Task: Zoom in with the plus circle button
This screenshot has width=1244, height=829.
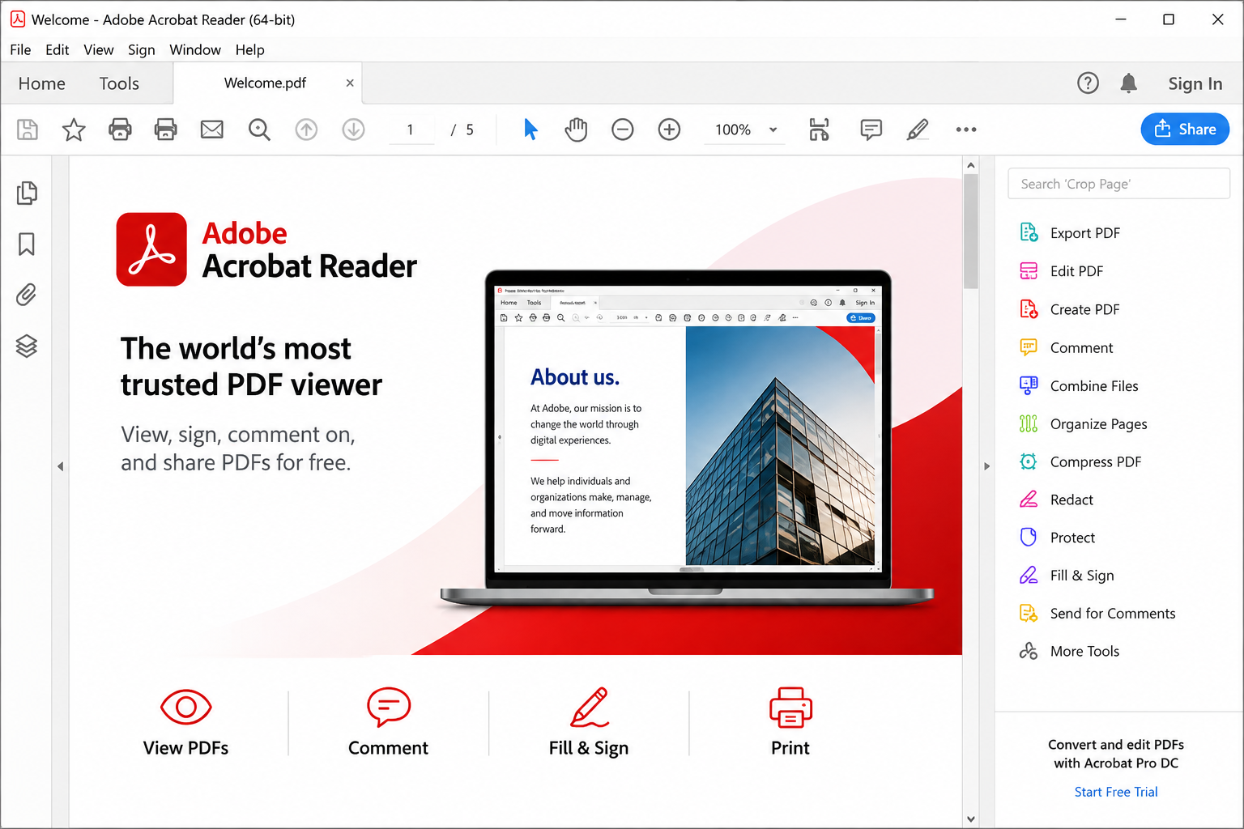Action: pos(669,130)
